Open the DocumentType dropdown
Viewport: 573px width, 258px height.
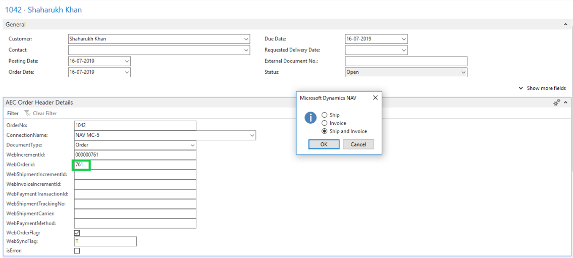point(192,145)
